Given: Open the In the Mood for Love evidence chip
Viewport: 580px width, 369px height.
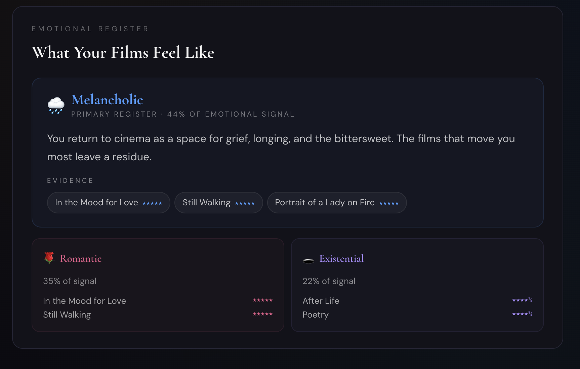Looking at the screenshot, I should (x=108, y=202).
